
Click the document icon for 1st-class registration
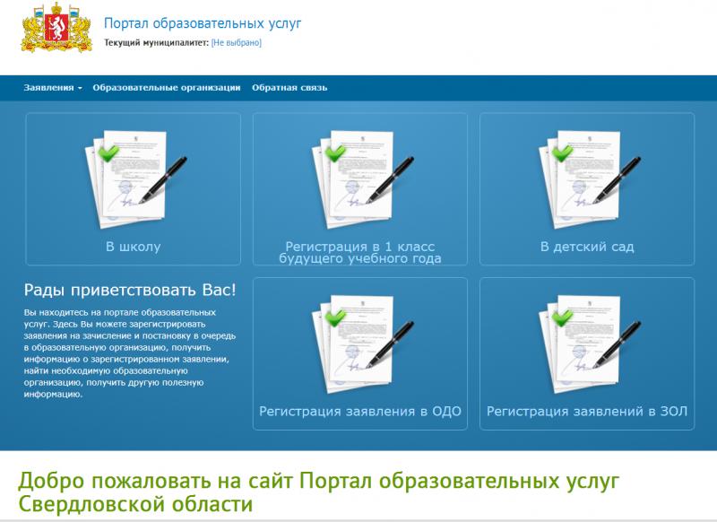(360, 176)
